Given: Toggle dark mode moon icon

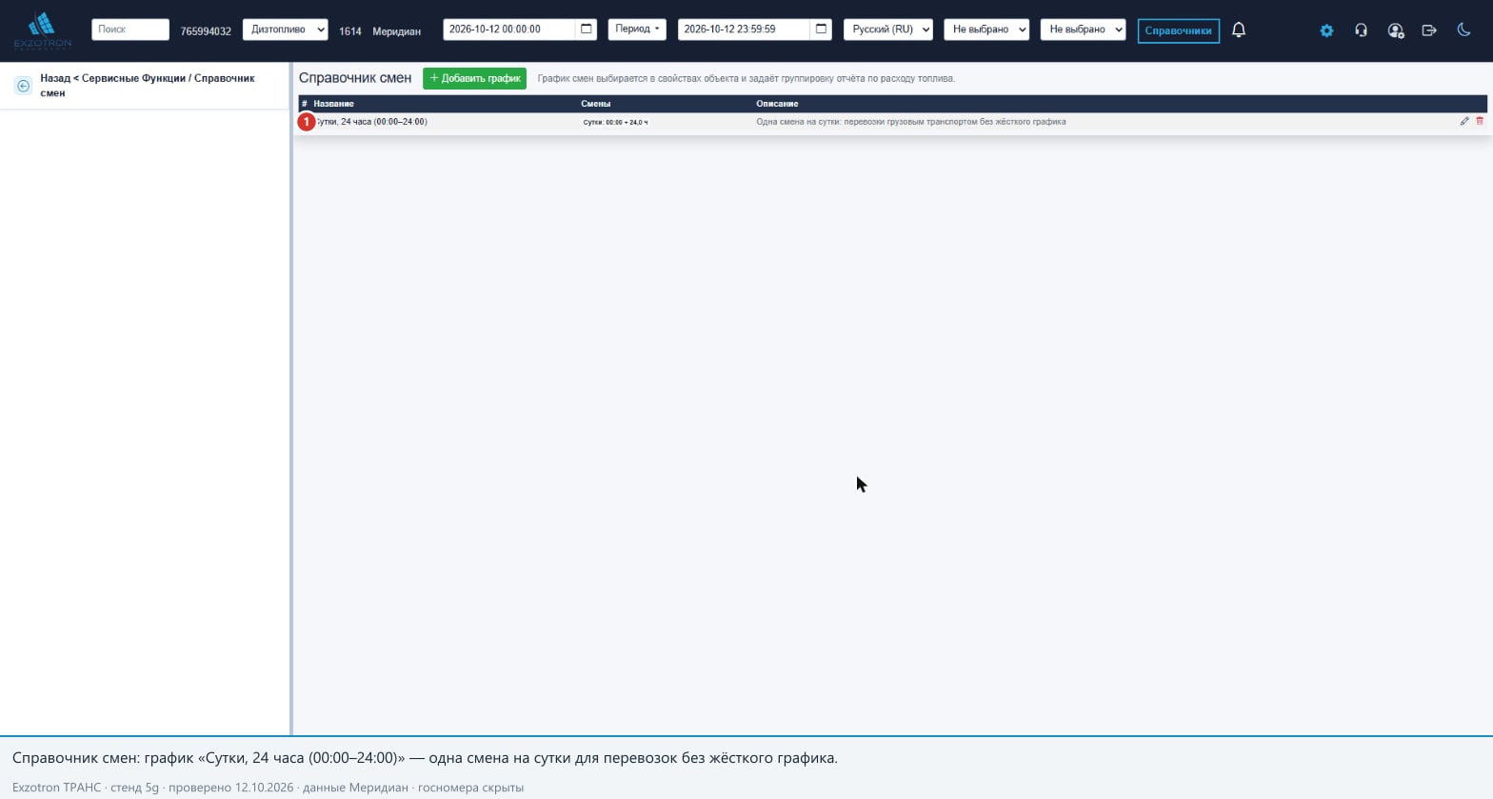Looking at the screenshot, I should (1463, 30).
